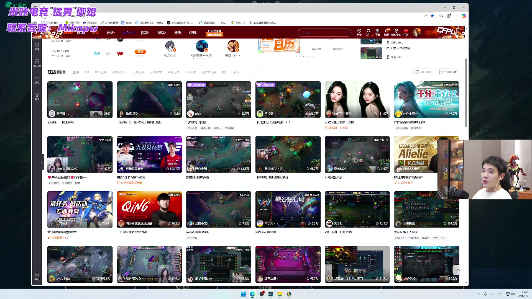Screen dimensions: 532x299
Task: Open the 历史 history icon in header
Action: click(359, 32)
